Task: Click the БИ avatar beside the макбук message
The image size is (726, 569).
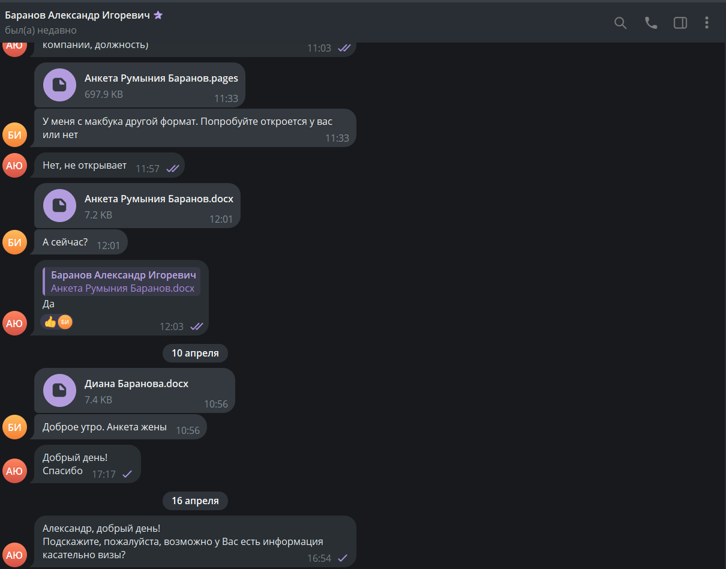Action: click(x=15, y=134)
